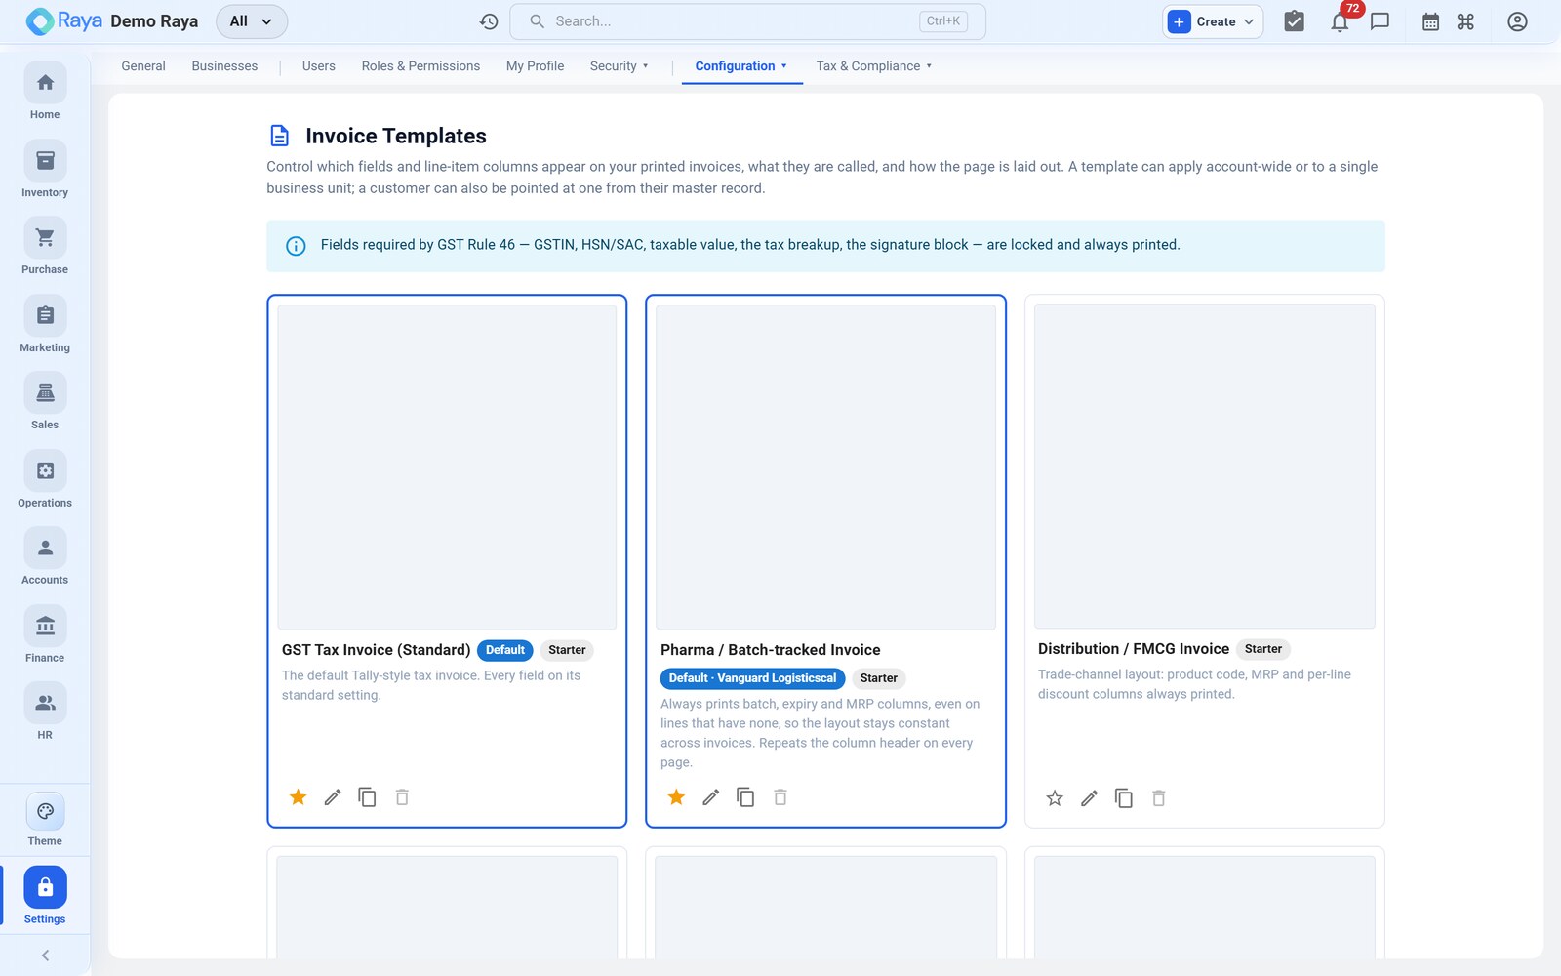Set Distribution / FMCG Invoice as default star

pos(1055,798)
